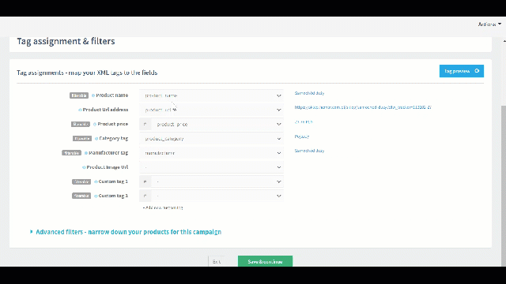Click 'Tag assignment & filters' heading
This screenshot has width=506, height=284.
pyautogui.click(x=66, y=41)
